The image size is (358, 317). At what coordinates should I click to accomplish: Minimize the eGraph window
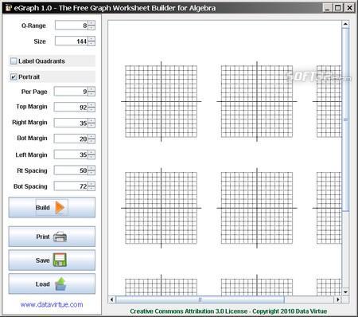(327, 8)
